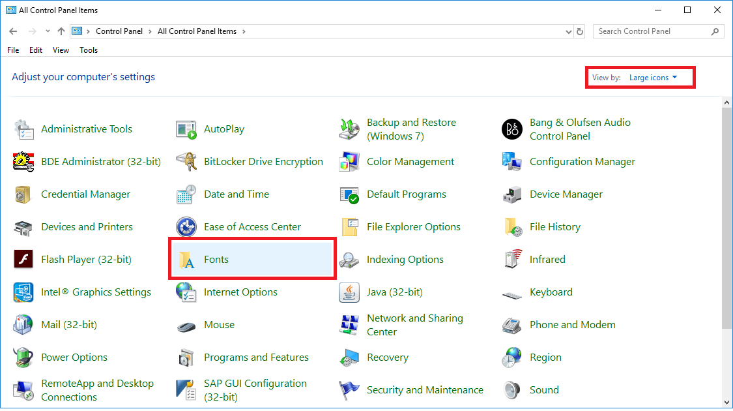Image resolution: width=733 pixels, height=411 pixels.
Task: Click the Bang & Olufsen Audio icon
Action: tap(512, 129)
